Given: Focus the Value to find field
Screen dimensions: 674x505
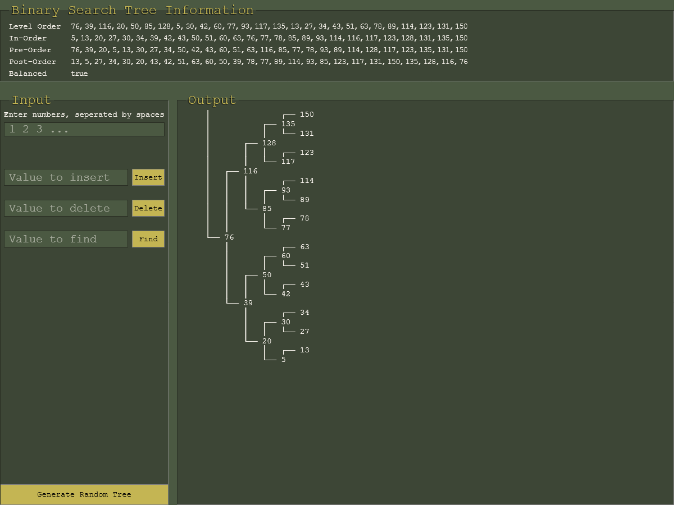Looking at the screenshot, I should point(66,239).
